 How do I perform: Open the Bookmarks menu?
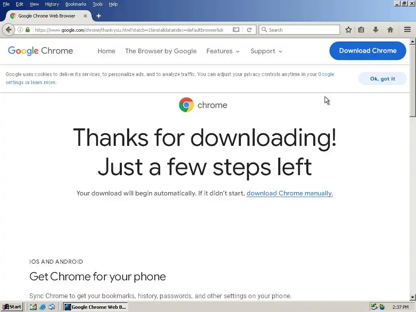click(76, 4)
